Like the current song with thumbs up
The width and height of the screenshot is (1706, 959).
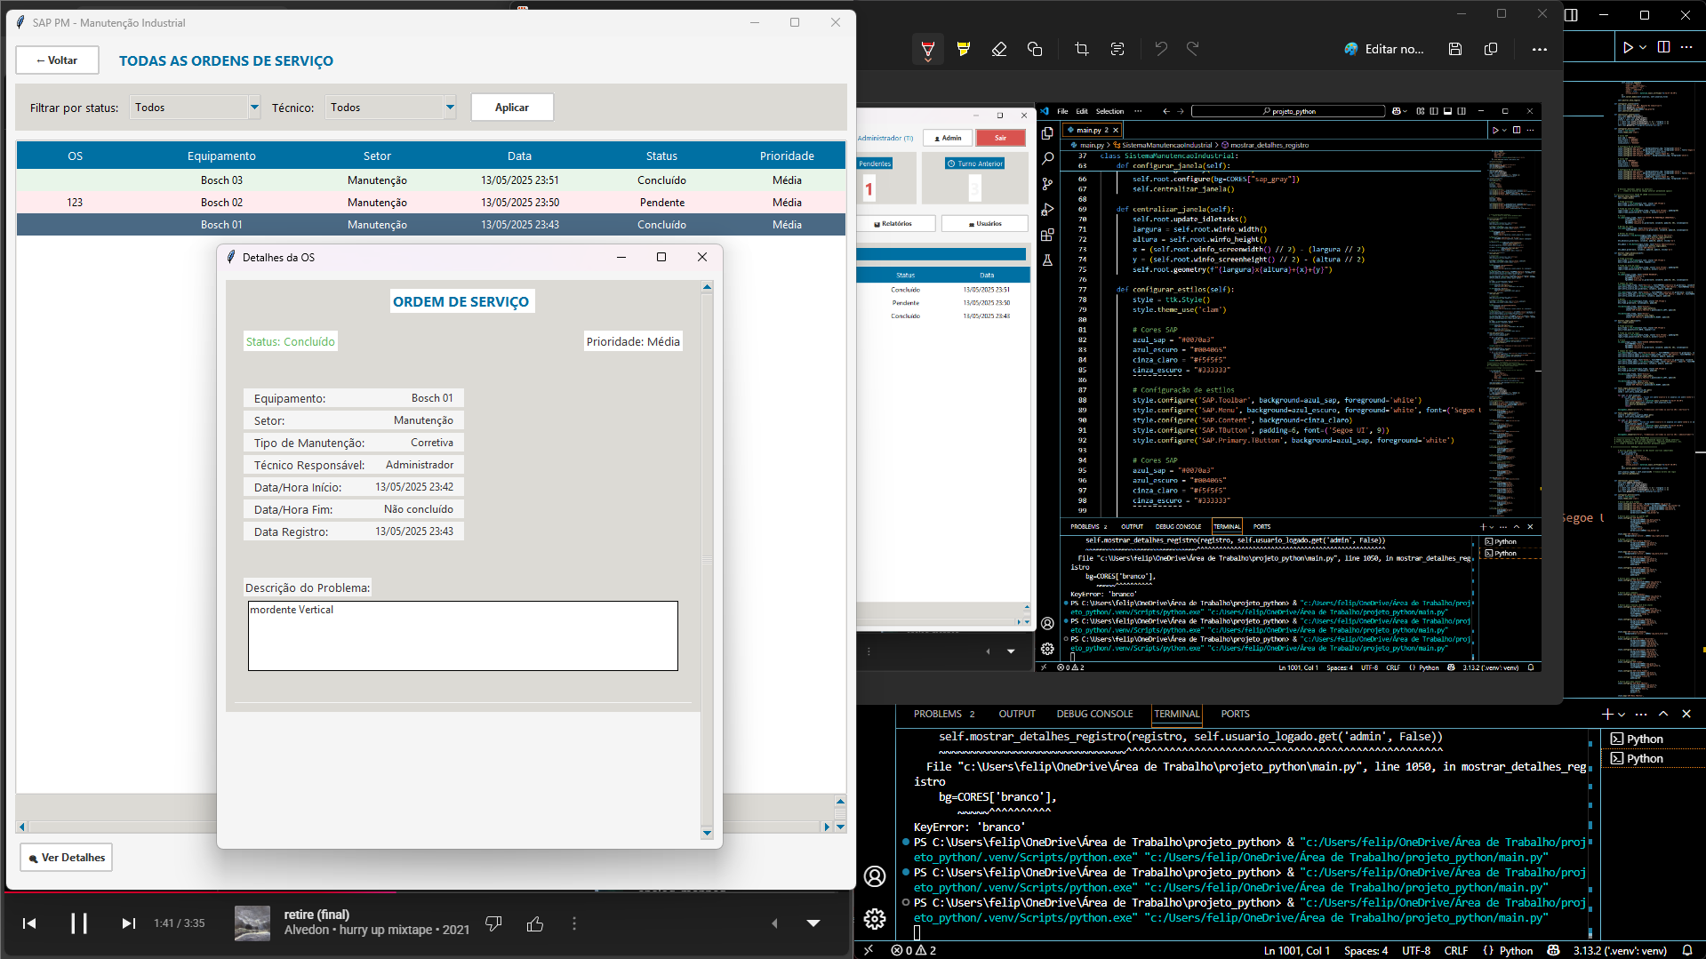point(535,923)
